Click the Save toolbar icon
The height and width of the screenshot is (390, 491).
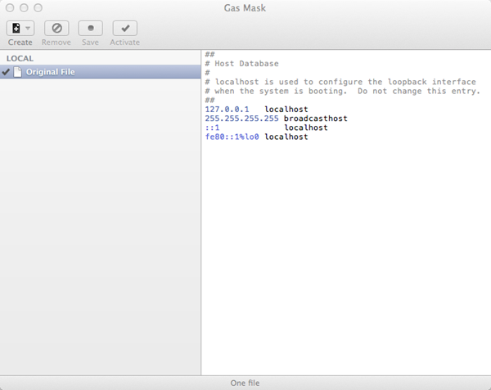click(91, 28)
